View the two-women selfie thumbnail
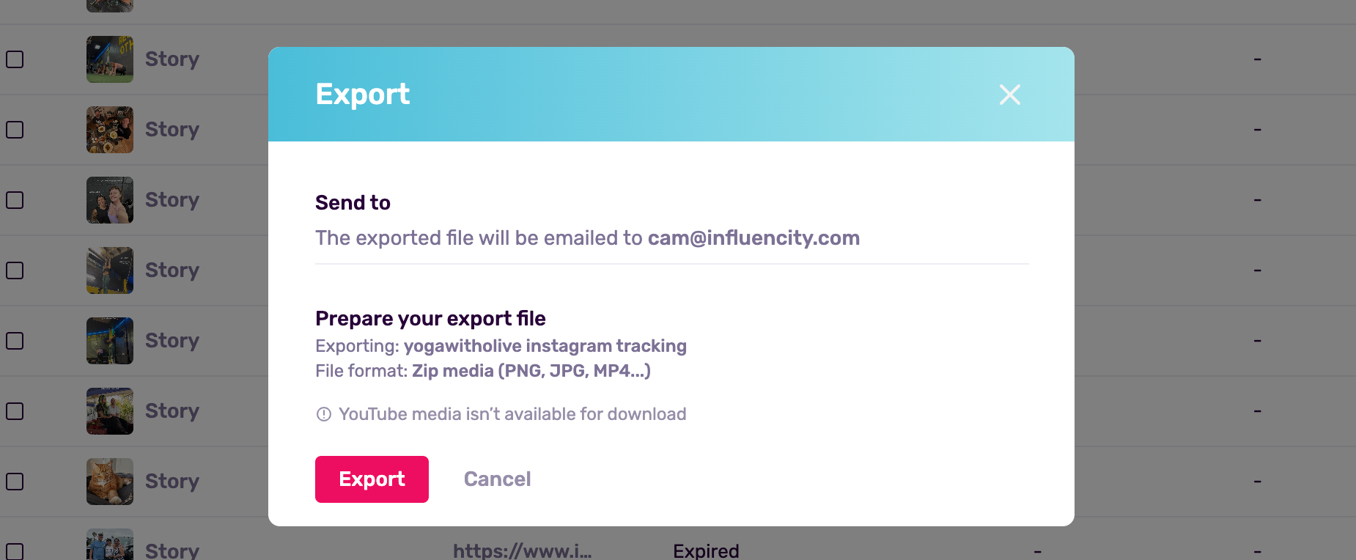Image resolution: width=1356 pixels, height=560 pixels. coord(110,200)
